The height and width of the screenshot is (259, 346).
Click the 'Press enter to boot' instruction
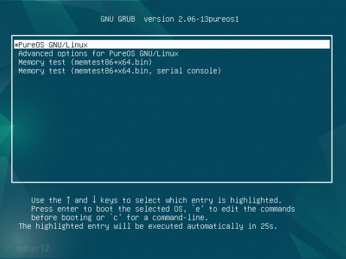coord(72,209)
